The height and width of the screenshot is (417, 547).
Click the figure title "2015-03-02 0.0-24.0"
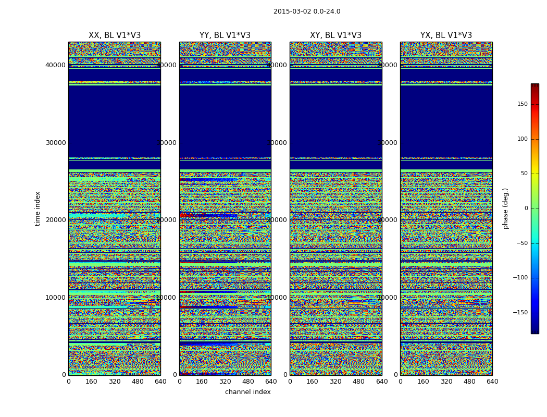(307, 11)
